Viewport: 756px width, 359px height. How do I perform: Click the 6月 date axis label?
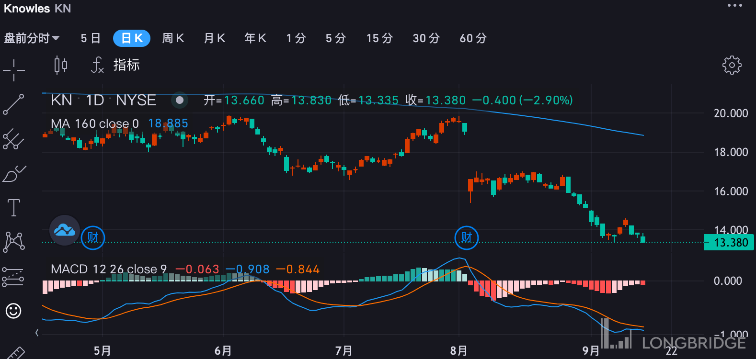(223, 350)
